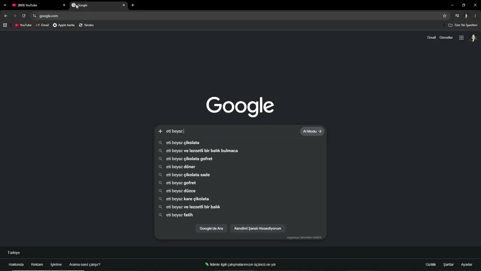The height and width of the screenshot is (271, 481).
Task: Open the Görseller link
Action: point(446,38)
